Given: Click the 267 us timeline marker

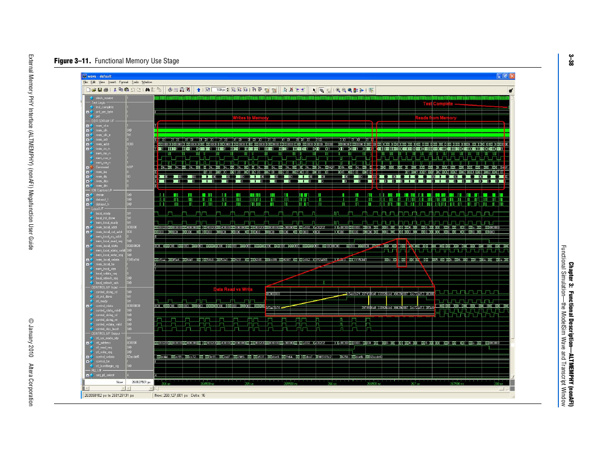Looking at the screenshot, I should [415, 384].
